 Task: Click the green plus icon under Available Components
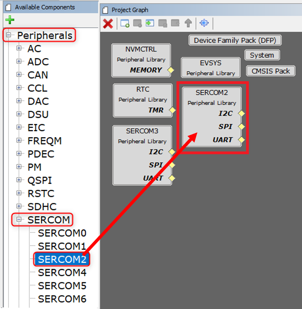[x=9, y=19]
